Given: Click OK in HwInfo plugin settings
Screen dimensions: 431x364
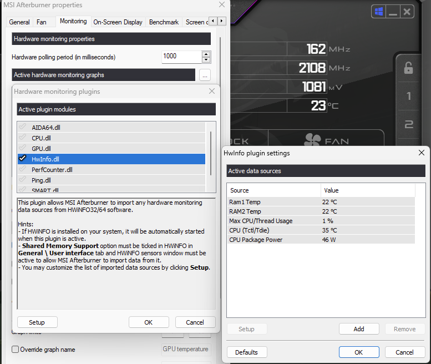Looking at the screenshot, I should click(x=359, y=352).
